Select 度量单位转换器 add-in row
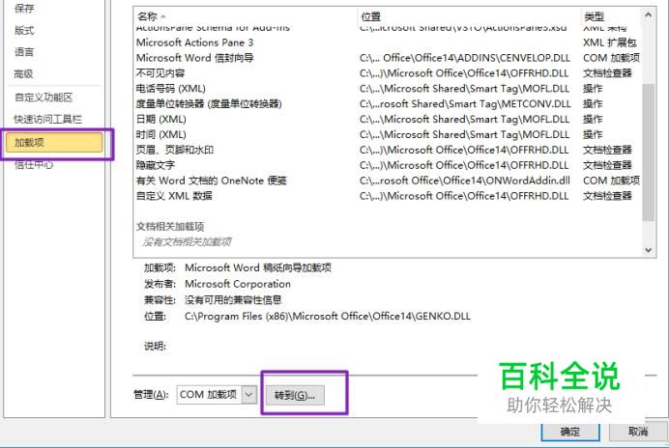The image size is (669, 448). pyautogui.click(x=387, y=104)
